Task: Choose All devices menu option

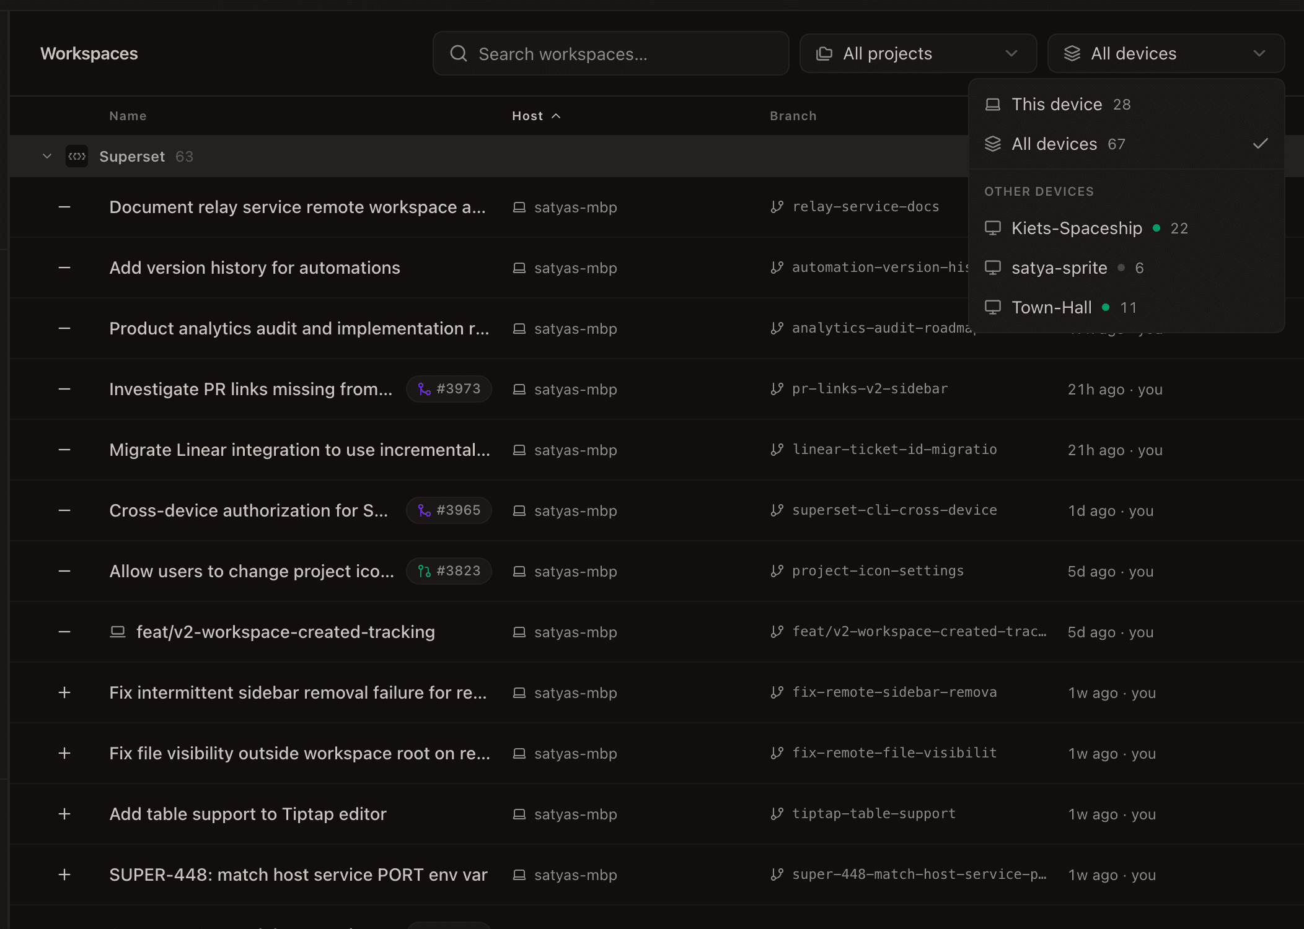Action: (x=1126, y=144)
